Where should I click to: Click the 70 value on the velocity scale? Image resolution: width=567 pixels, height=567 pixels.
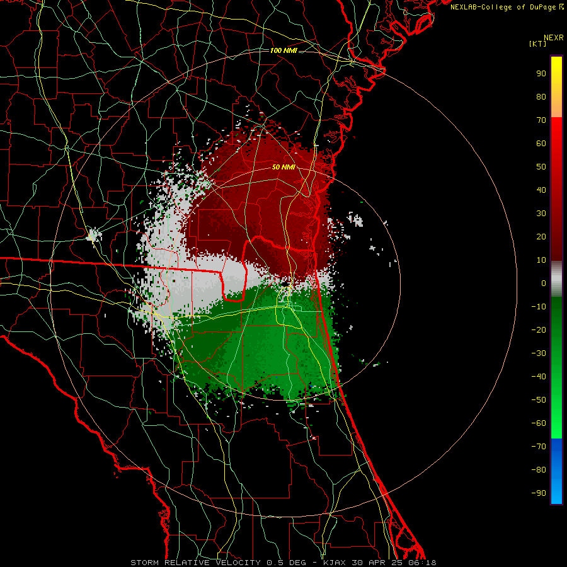(x=541, y=120)
